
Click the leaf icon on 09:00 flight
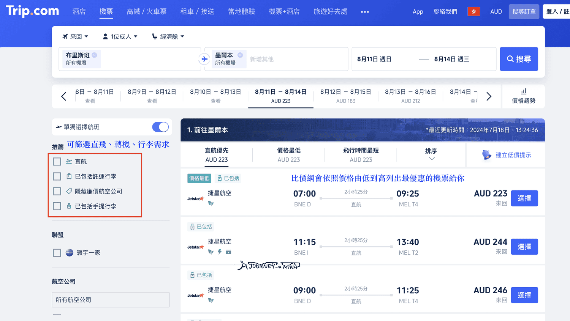(211, 300)
